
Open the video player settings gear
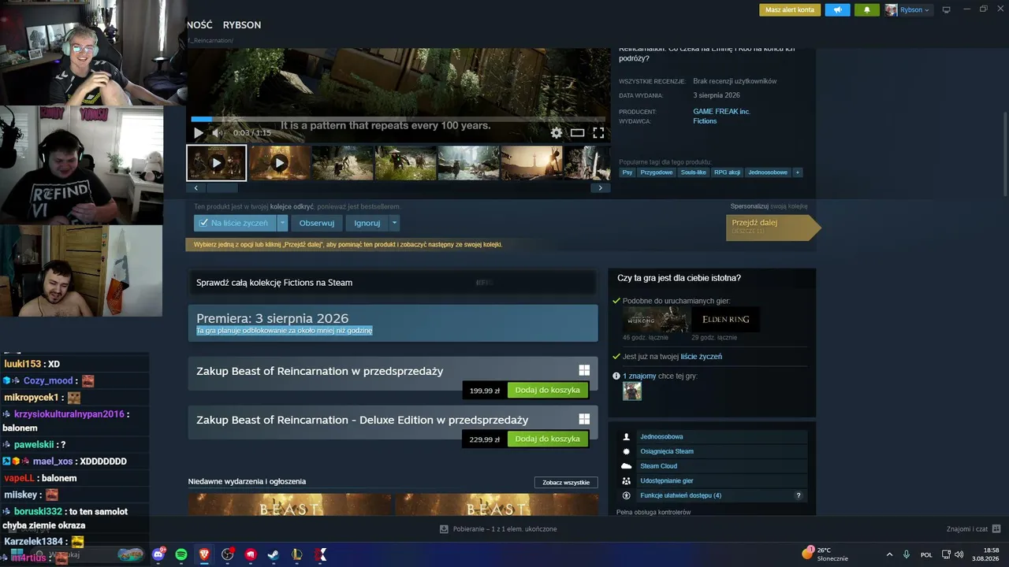[x=557, y=133]
